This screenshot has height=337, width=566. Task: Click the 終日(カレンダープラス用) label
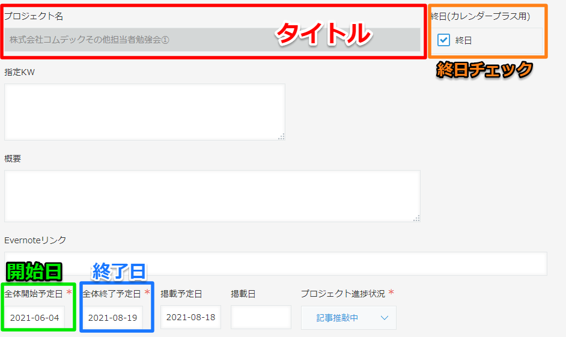click(481, 16)
